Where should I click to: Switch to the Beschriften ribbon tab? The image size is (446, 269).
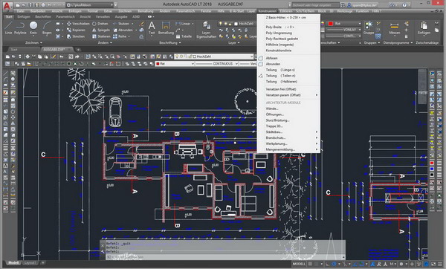click(43, 17)
